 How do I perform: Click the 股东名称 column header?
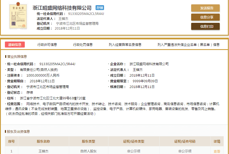(x=43, y=141)
